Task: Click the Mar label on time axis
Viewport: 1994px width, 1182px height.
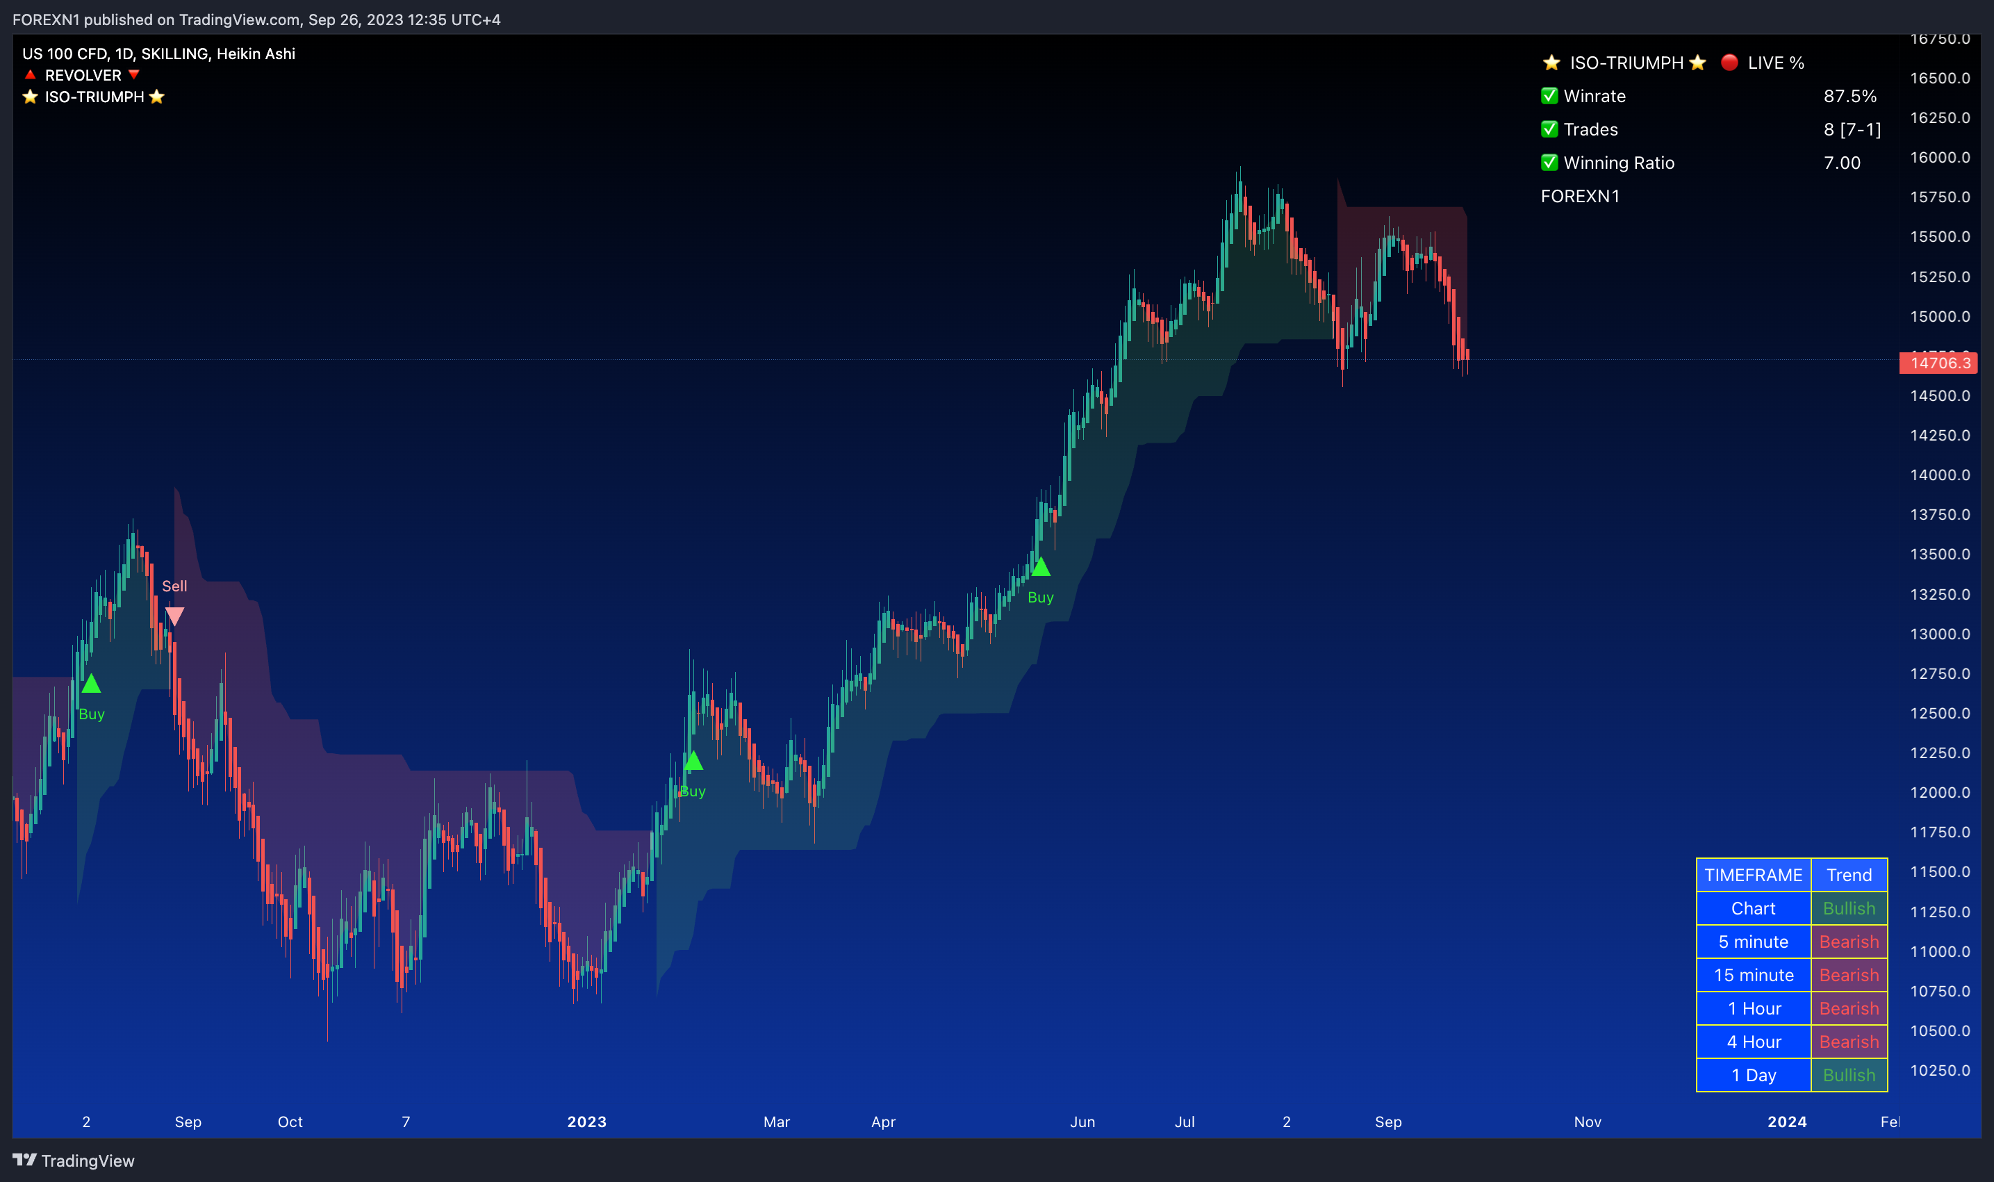Action: [x=777, y=1122]
